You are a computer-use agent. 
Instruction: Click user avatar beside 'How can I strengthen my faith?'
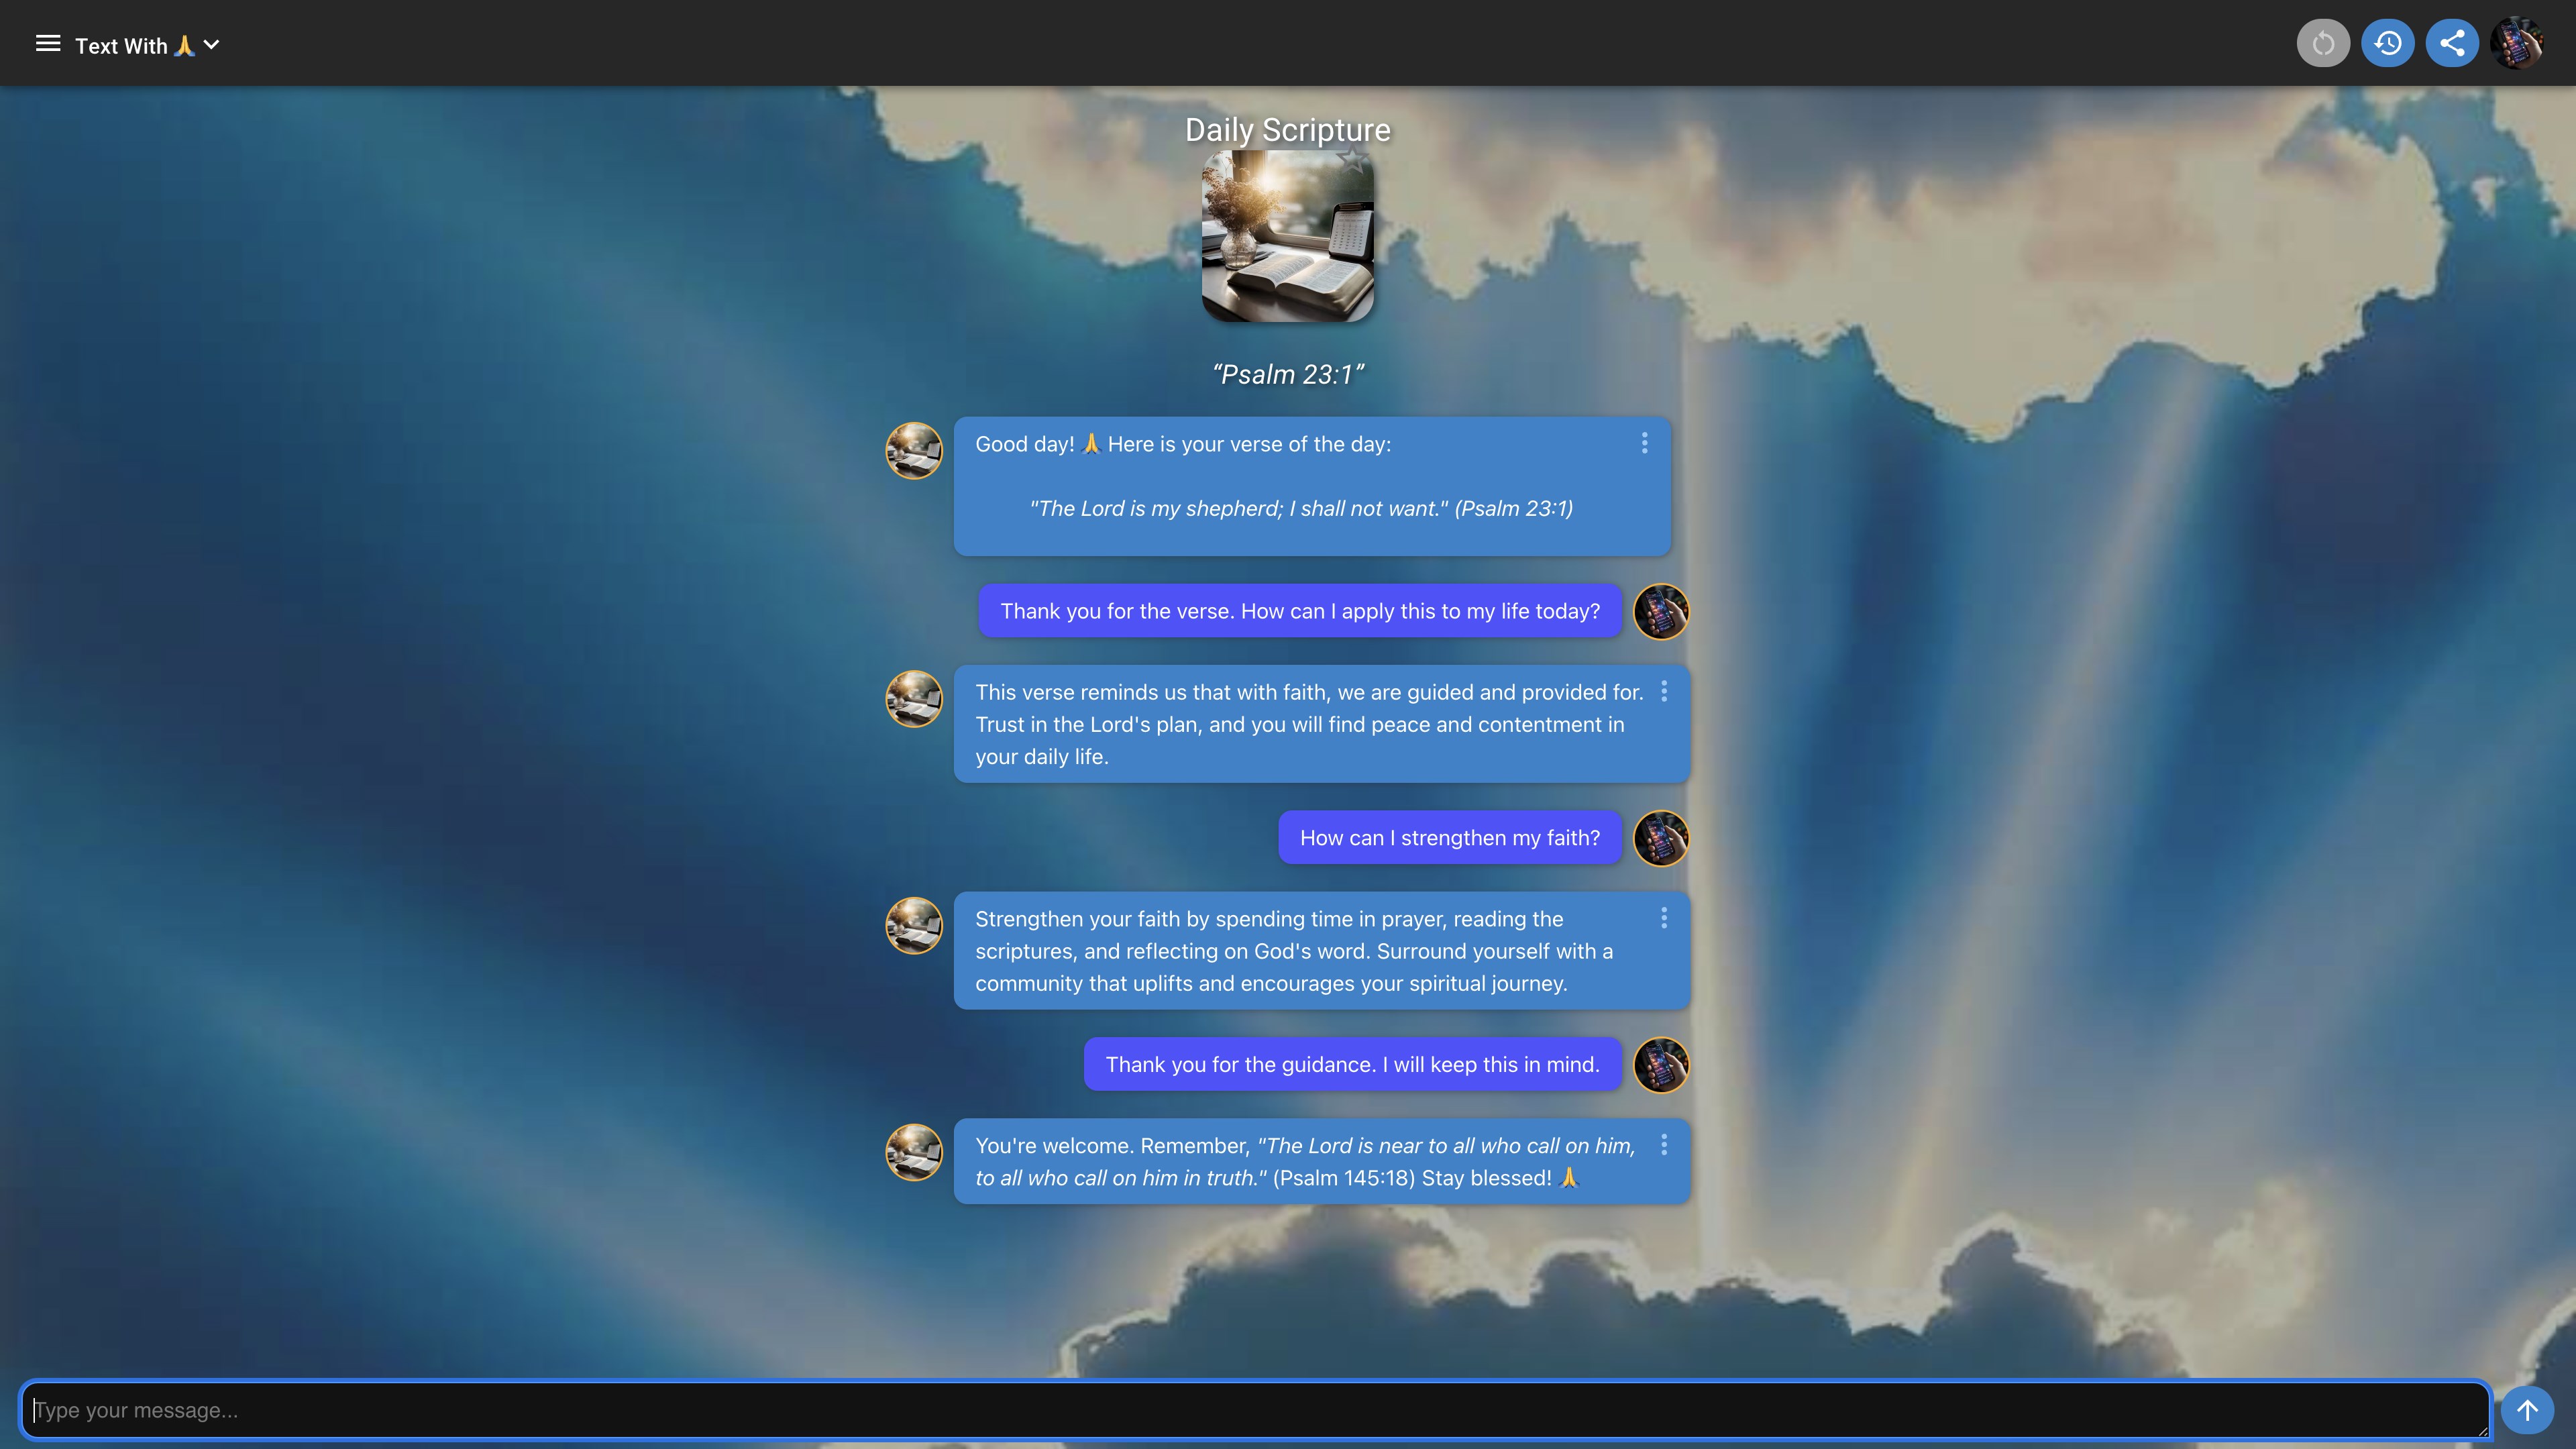pos(1661,838)
